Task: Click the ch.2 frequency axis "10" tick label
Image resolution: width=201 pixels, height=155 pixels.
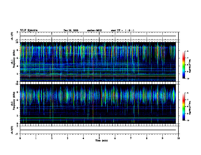Action: pos(18,84)
